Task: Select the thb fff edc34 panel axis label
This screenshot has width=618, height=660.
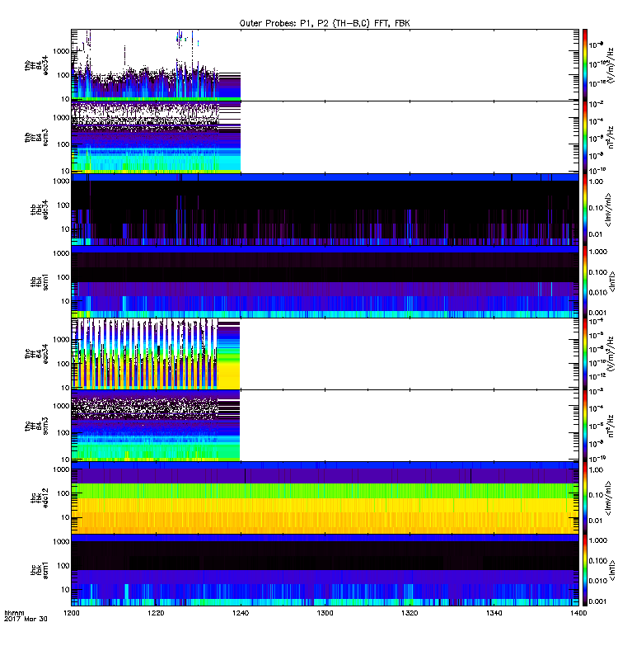Action: coord(36,66)
